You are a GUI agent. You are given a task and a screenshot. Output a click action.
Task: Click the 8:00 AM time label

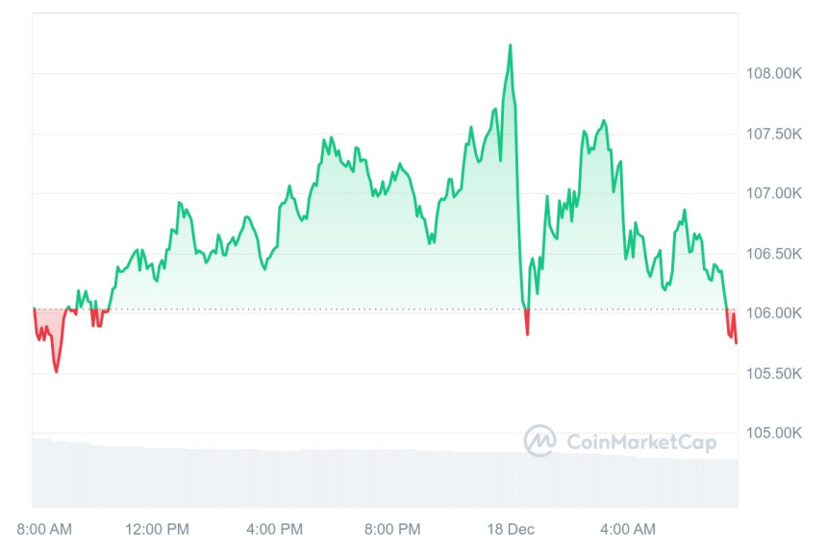pyautogui.click(x=45, y=529)
